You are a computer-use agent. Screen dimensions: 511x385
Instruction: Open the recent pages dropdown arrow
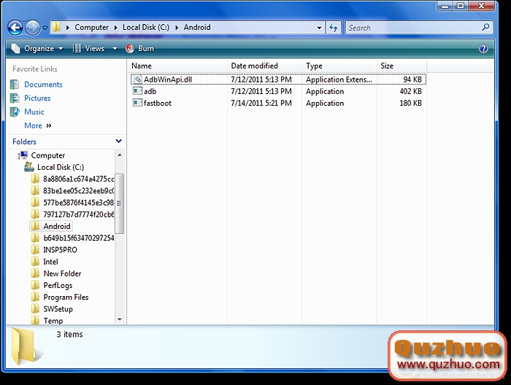click(45, 28)
